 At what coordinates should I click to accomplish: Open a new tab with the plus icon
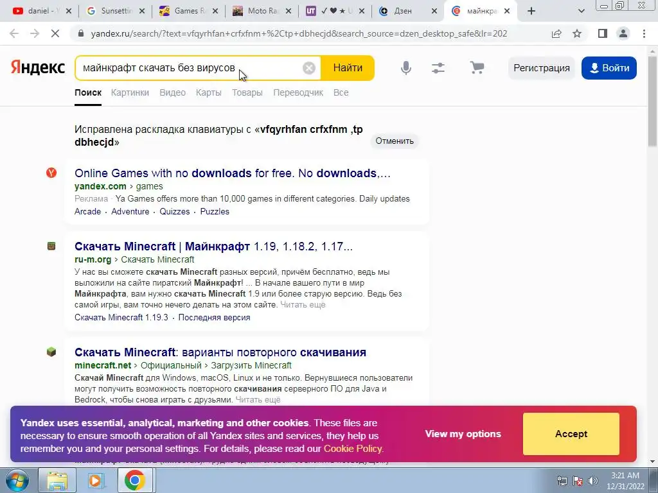pos(531,12)
